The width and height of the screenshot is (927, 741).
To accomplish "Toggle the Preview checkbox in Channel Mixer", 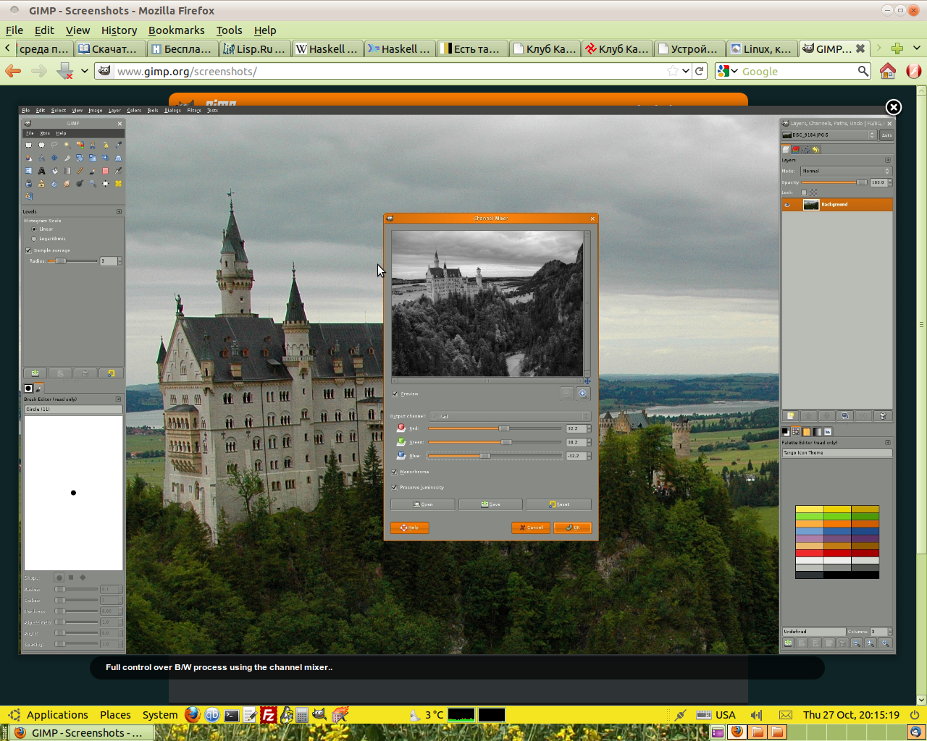I will pyautogui.click(x=395, y=394).
